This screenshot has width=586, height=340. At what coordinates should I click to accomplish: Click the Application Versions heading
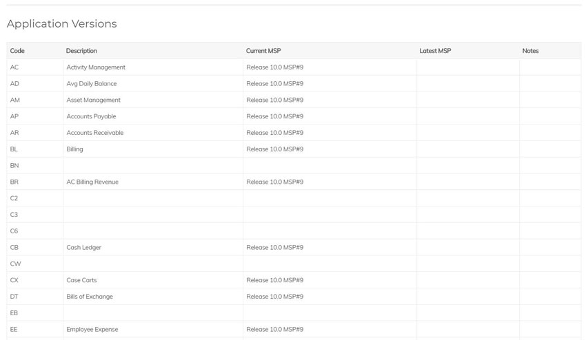61,24
